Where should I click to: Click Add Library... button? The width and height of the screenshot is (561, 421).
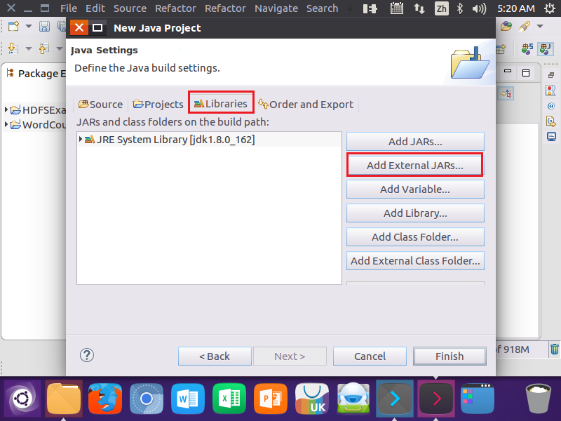(x=415, y=213)
